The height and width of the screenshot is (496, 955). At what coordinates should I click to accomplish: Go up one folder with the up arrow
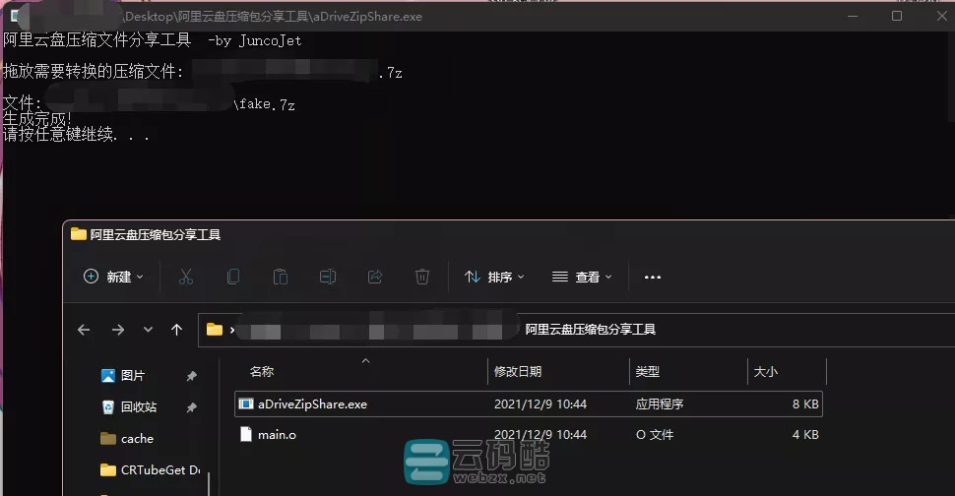pos(176,330)
